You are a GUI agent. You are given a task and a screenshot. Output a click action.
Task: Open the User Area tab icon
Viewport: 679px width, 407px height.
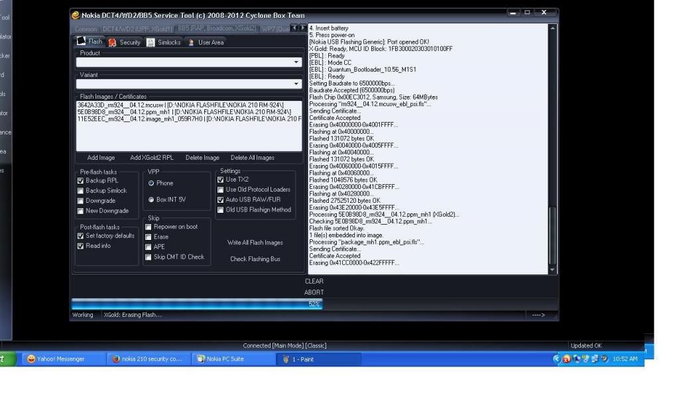[192, 42]
